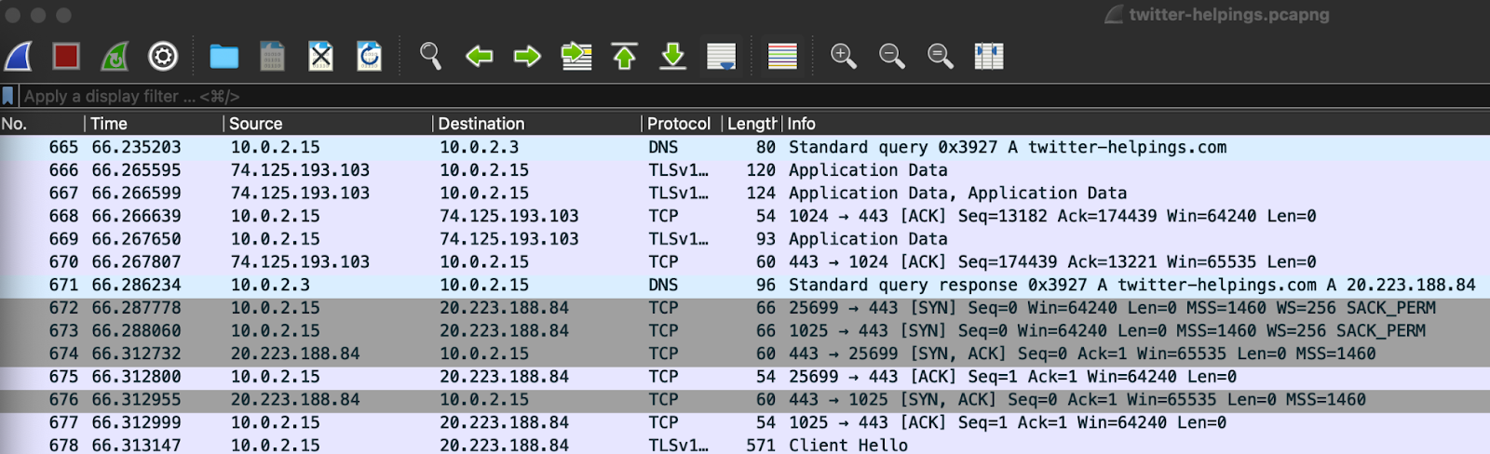Close the current capture file
The width and height of the screenshot is (1490, 454).
[x=320, y=57]
